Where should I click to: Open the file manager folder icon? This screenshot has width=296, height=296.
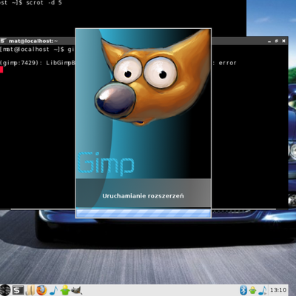point(30,290)
